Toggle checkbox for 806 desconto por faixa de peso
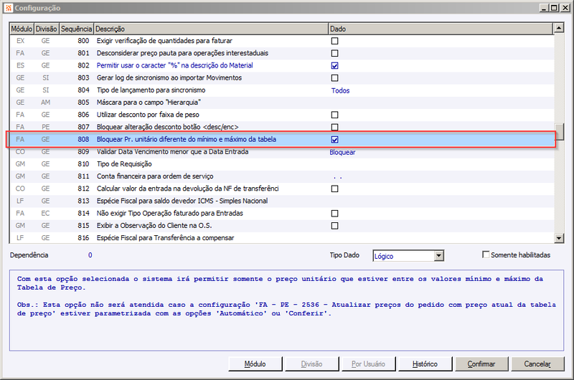This screenshot has width=574, height=380. (334, 115)
